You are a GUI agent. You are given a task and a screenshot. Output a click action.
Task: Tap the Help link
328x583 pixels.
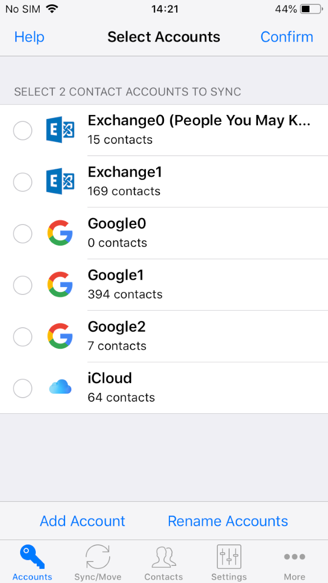tap(29, 37)
